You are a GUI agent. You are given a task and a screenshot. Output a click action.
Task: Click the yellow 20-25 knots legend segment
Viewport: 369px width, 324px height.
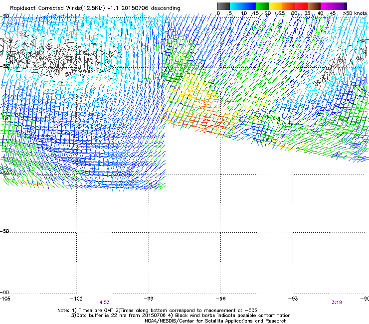pyautogui.click(x=275, y=6)
